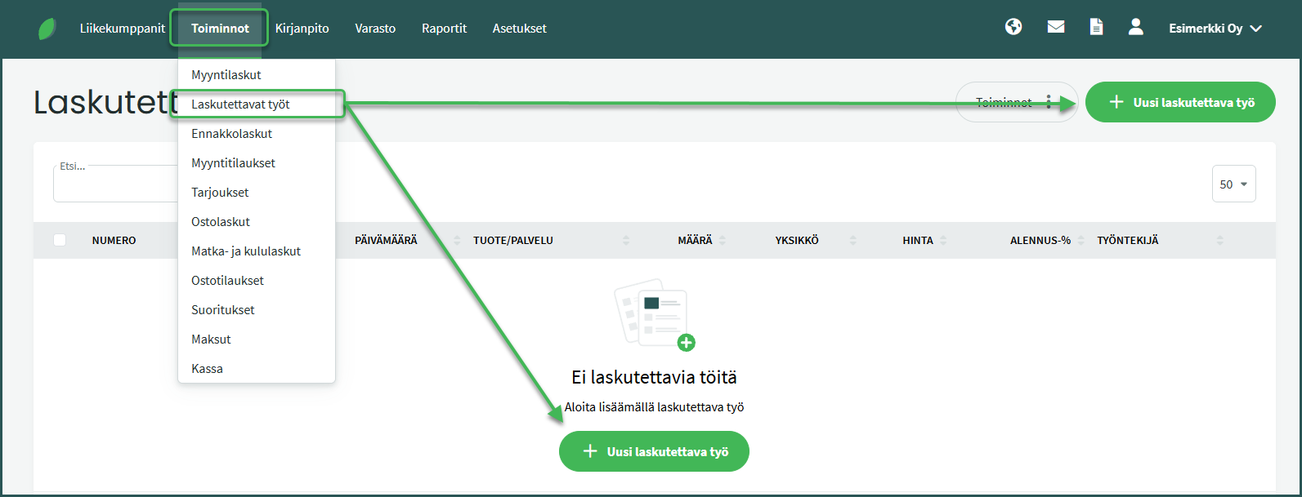Image resolution: width=1302 pixels, height=497 pixels.
Task: Open the 50 rows-per-page dropdown
Action: pyautogui.click(x=1233, y=184)
